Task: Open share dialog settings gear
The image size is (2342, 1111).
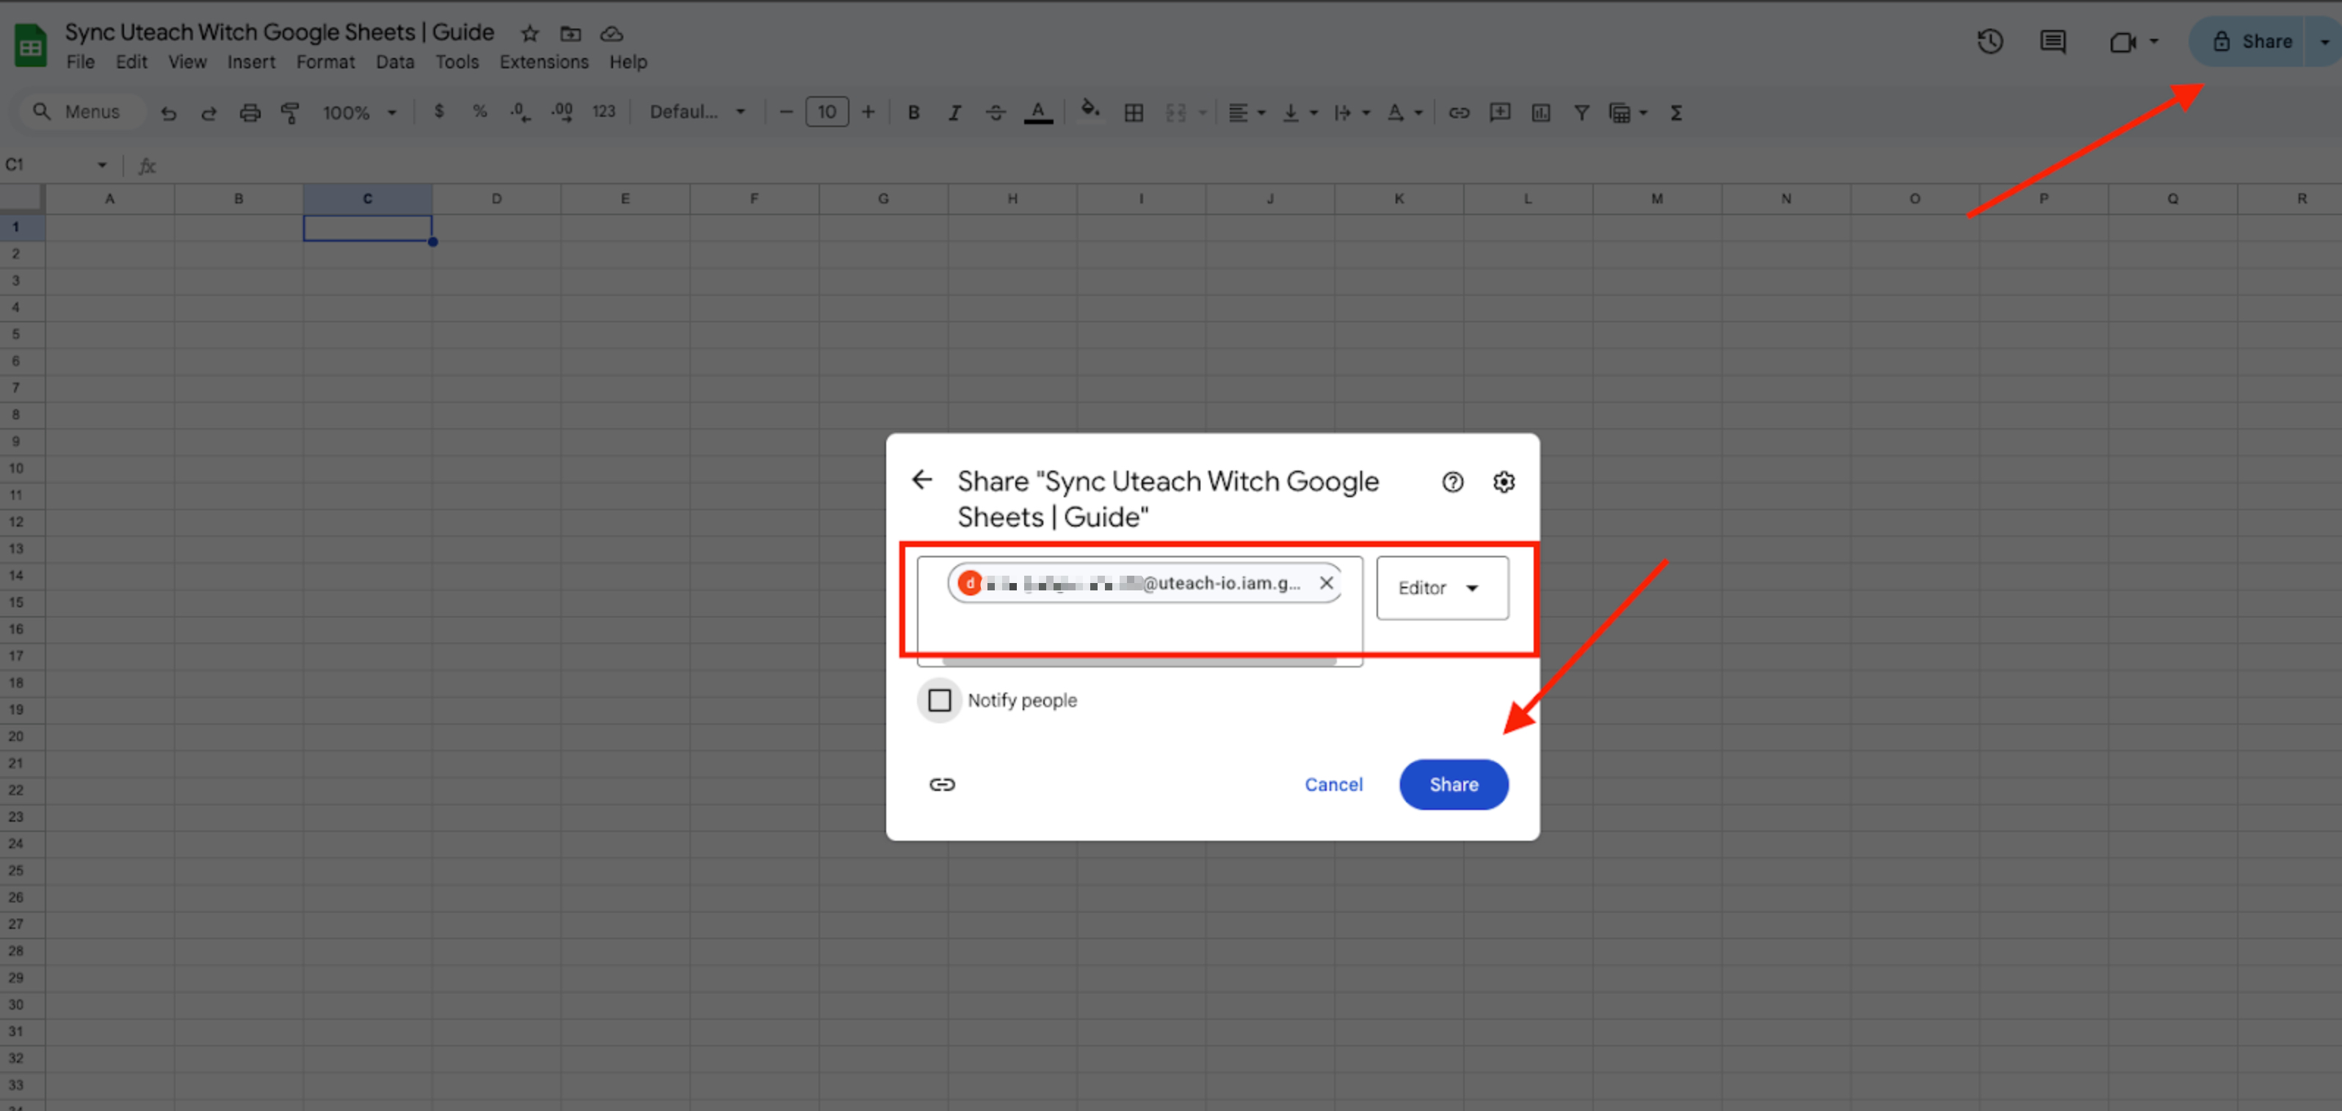Action: [1504, 482]
